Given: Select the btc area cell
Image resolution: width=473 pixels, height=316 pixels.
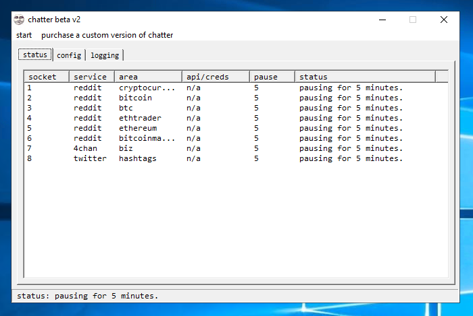Looking at the screenshot, I should coord(126,108).
